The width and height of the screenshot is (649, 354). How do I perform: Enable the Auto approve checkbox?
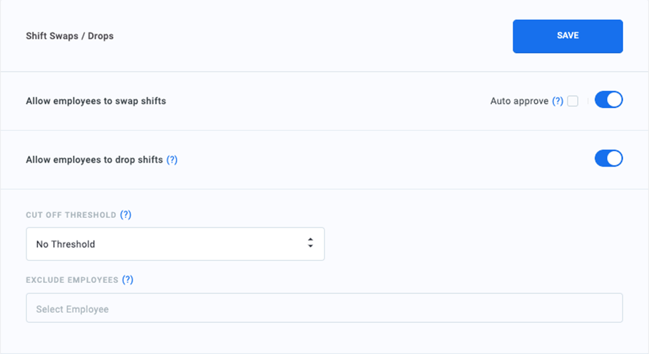pos(572,102)
